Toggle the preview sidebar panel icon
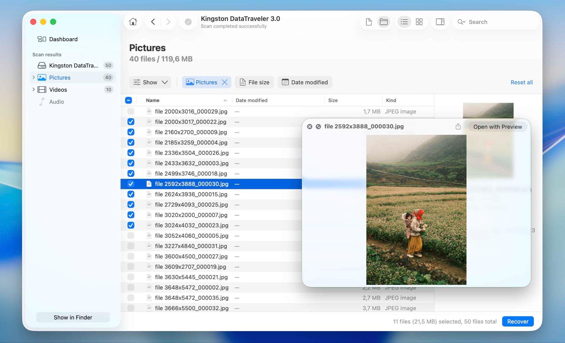The width and height of the screenshot is (565, 343). tap(440, 22)
